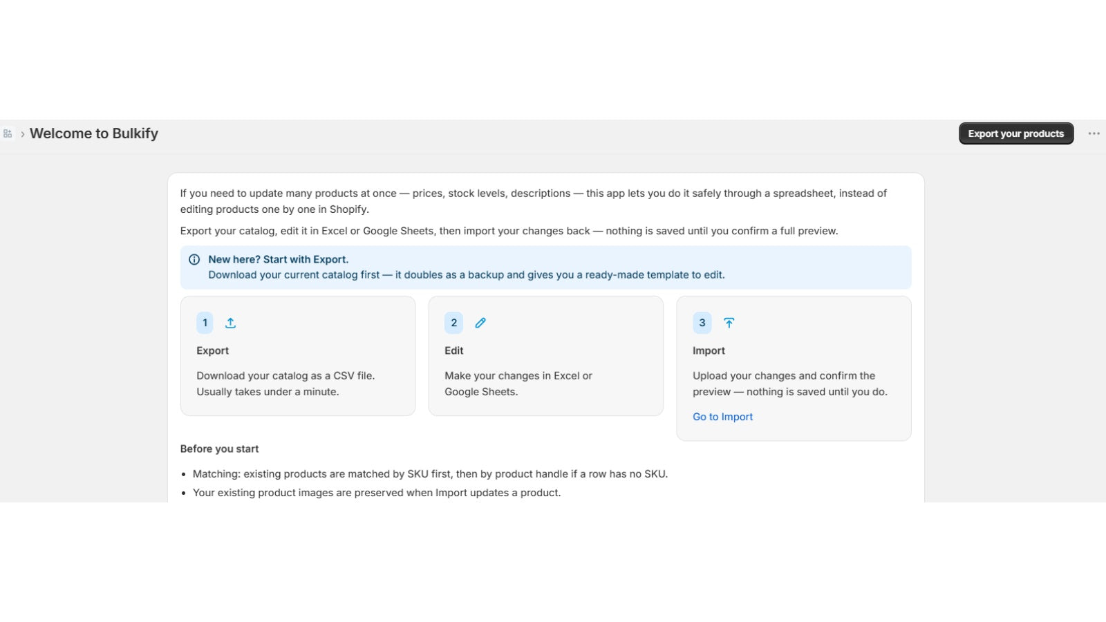The image size is (1106, 622).
Task: Click the breadcrumb chevron before Welcome
Action: [x=22, y=134]
